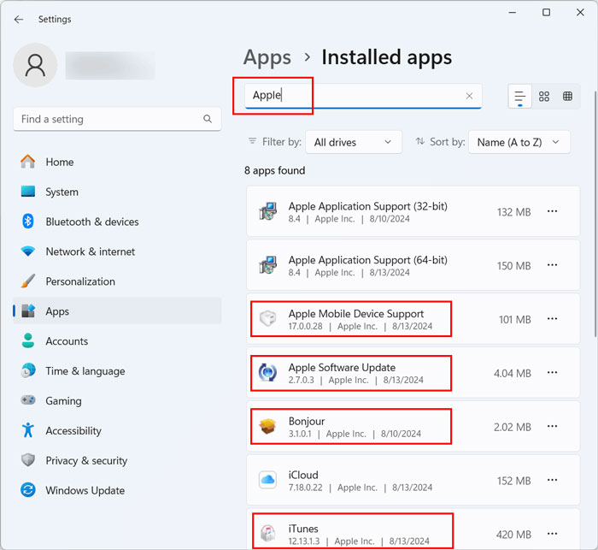Switch to list view layout

519,97
